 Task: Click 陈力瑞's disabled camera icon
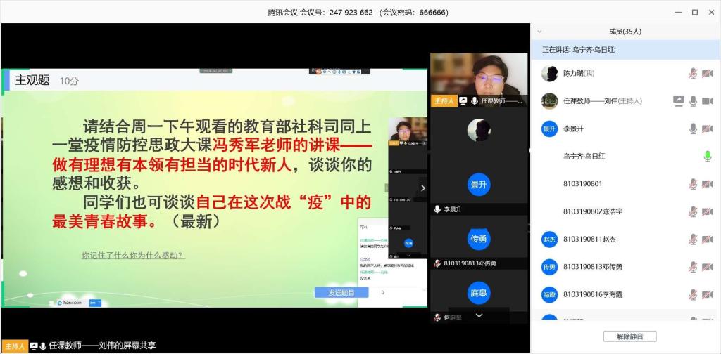[x=708, y=74]
